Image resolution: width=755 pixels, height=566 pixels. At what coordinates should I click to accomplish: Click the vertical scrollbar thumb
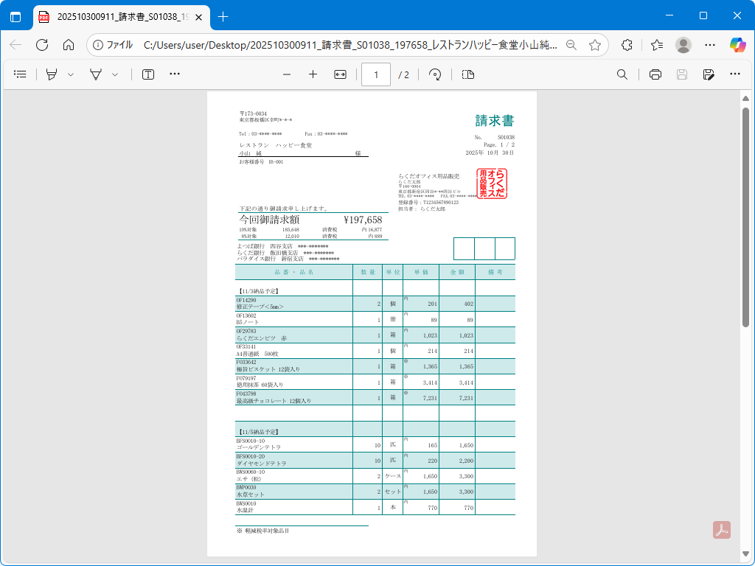pos(745,214)
